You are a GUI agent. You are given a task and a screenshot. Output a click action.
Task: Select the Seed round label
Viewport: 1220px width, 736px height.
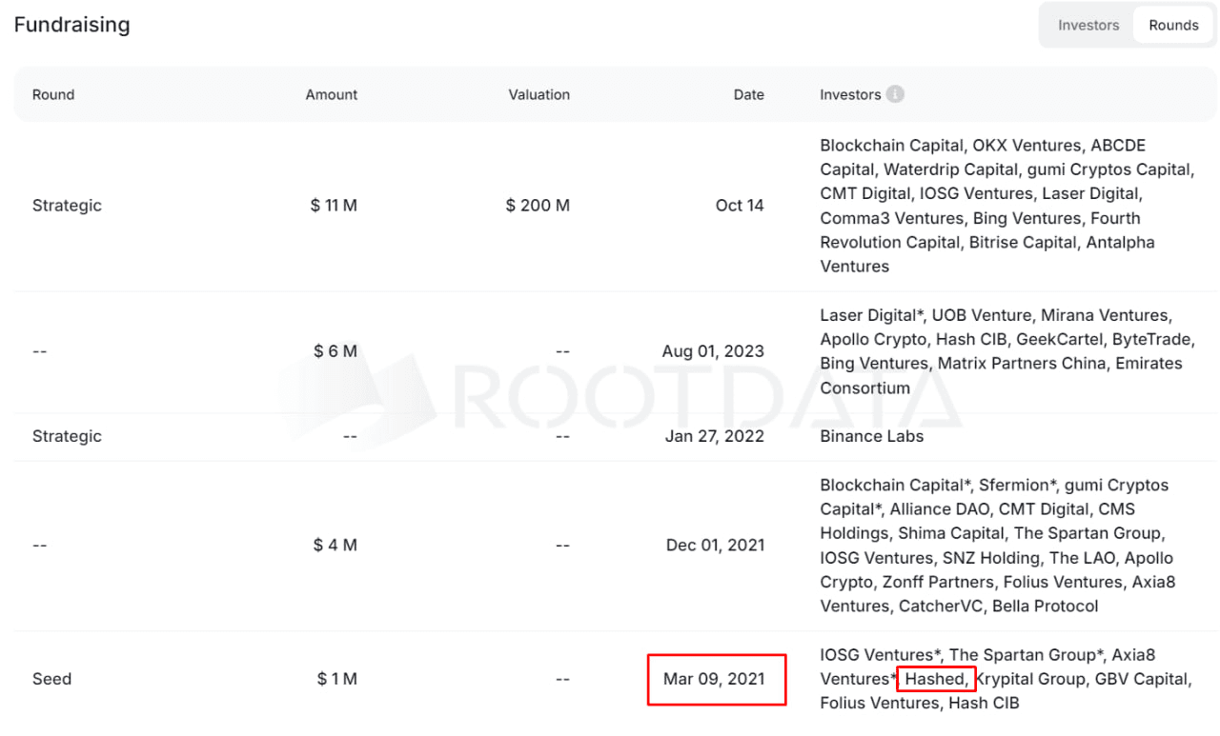tap(51, 679)
